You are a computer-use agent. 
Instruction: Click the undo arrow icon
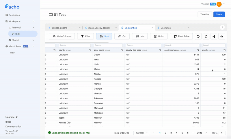point(198,36)
